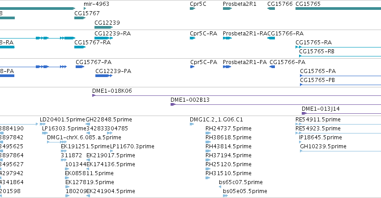Click the mir-4963 gene marker
The height and width of the screenshot is (198, 381).
click(85, 9)
